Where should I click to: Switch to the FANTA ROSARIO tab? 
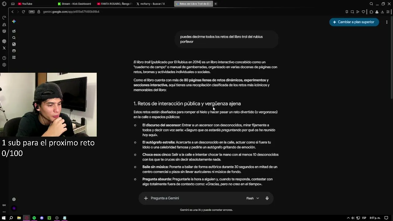[x=115, y=4]
